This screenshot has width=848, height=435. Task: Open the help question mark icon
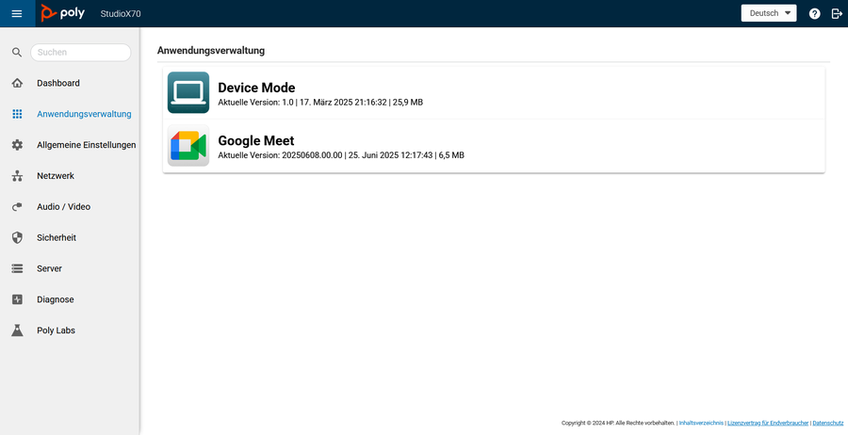pos(814,13)
